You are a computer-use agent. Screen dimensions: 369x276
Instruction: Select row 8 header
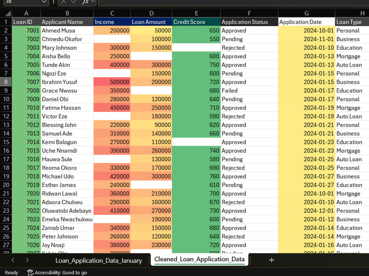point(6,82)
